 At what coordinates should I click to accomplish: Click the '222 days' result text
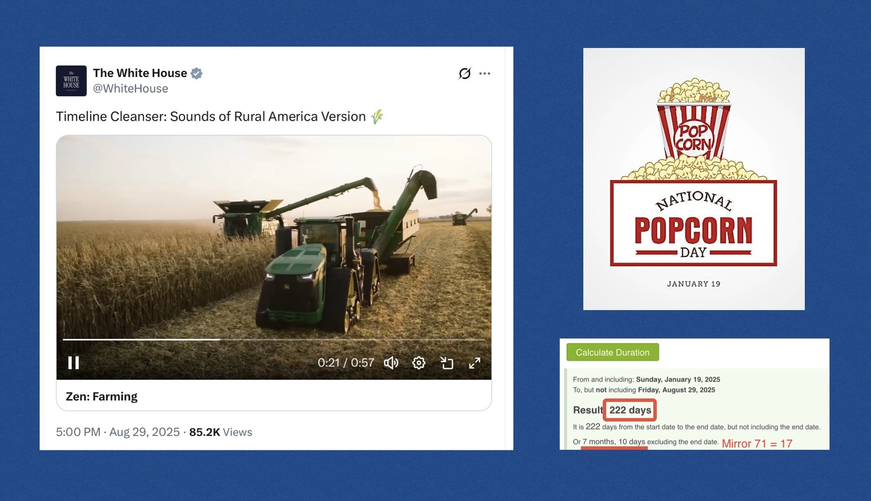click(x=630, y=410)
